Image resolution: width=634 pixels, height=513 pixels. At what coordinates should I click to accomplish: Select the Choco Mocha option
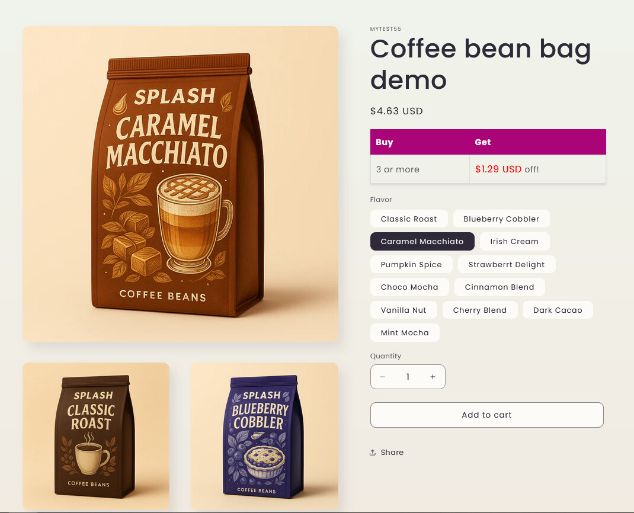coord(409,287)
